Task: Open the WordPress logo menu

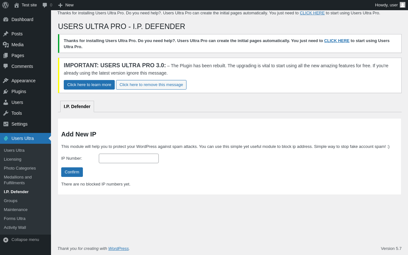Action: click(x=5, y=5)
